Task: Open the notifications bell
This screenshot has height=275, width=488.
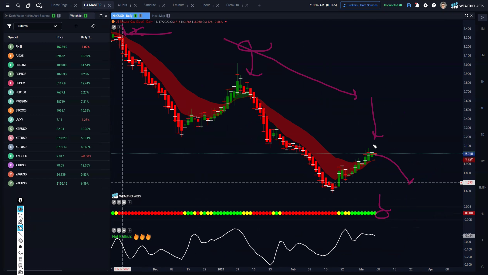Action: (417, 5)
